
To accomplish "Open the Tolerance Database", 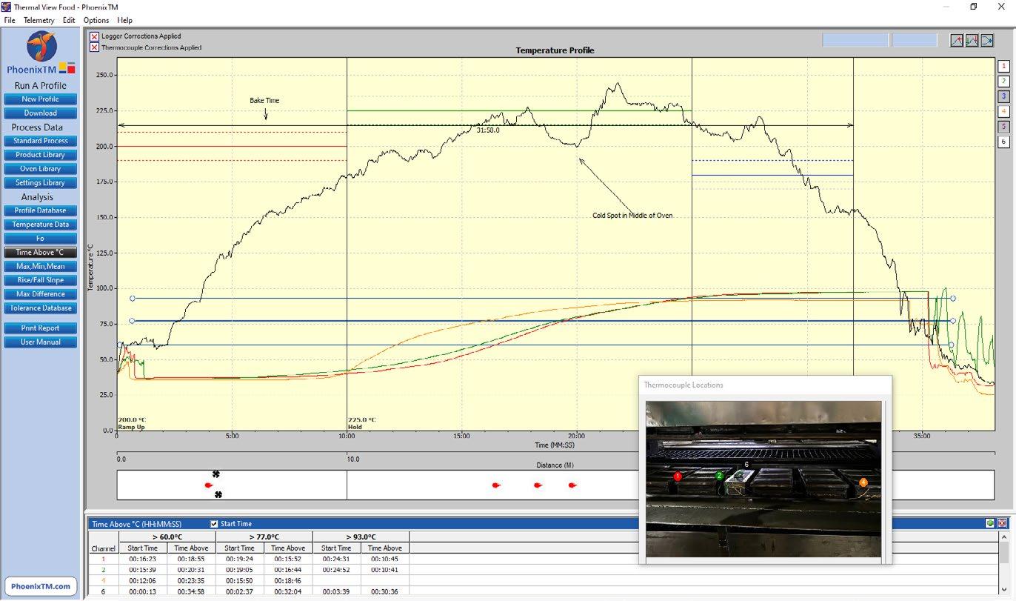I will click(x=40, y=308).
